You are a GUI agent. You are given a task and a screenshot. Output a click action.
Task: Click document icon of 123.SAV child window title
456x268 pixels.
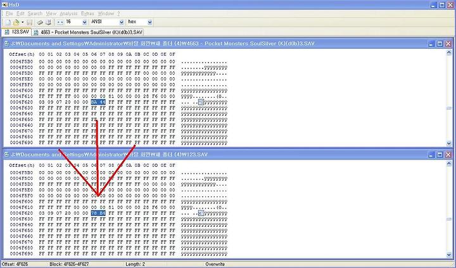[7, 155]
